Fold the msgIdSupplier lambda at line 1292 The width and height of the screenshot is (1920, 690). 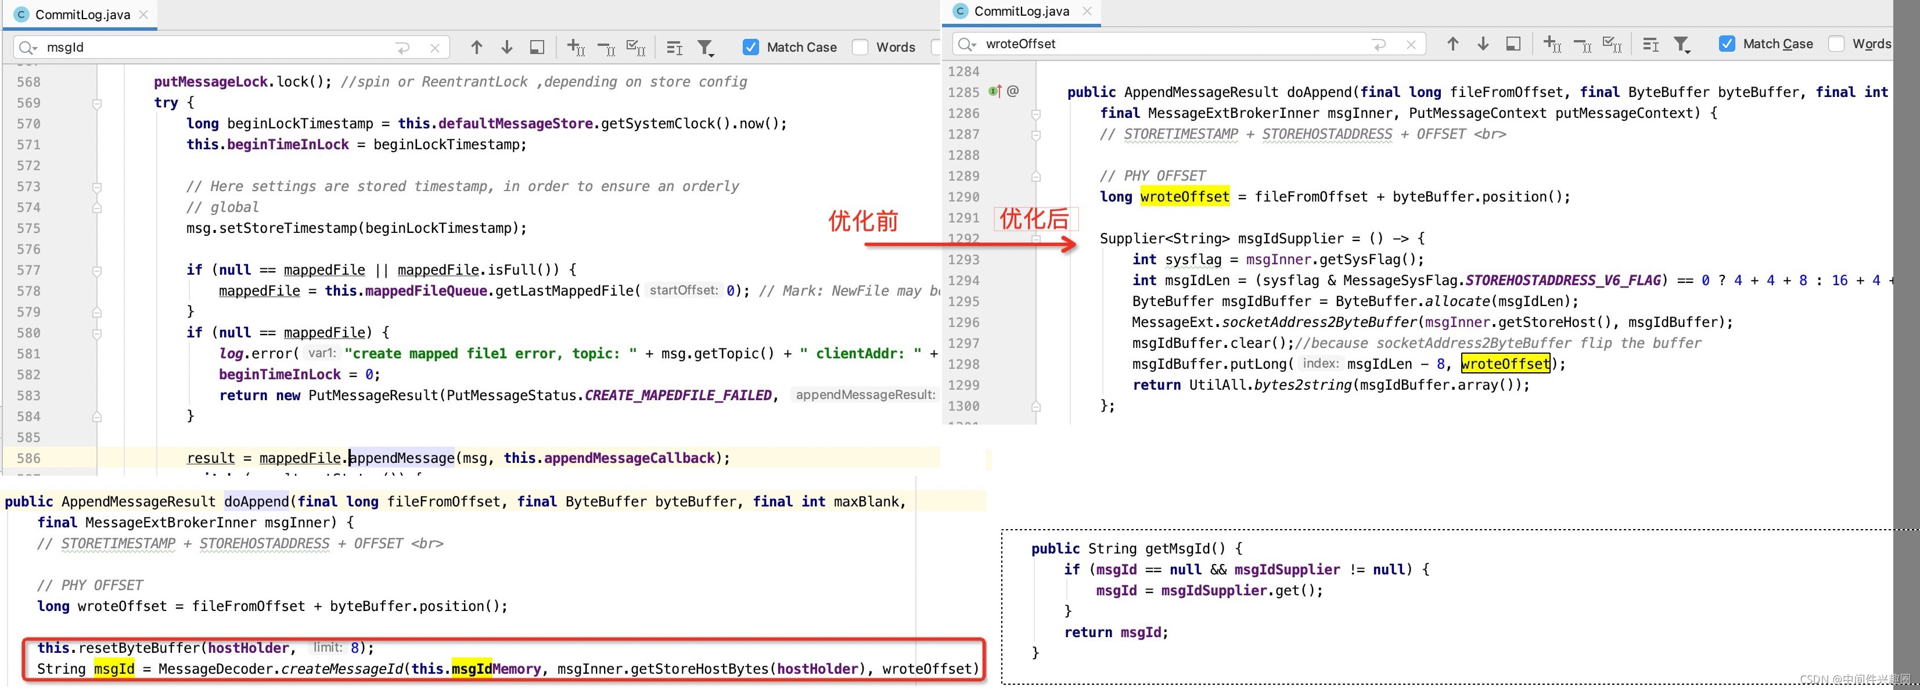1036,239
